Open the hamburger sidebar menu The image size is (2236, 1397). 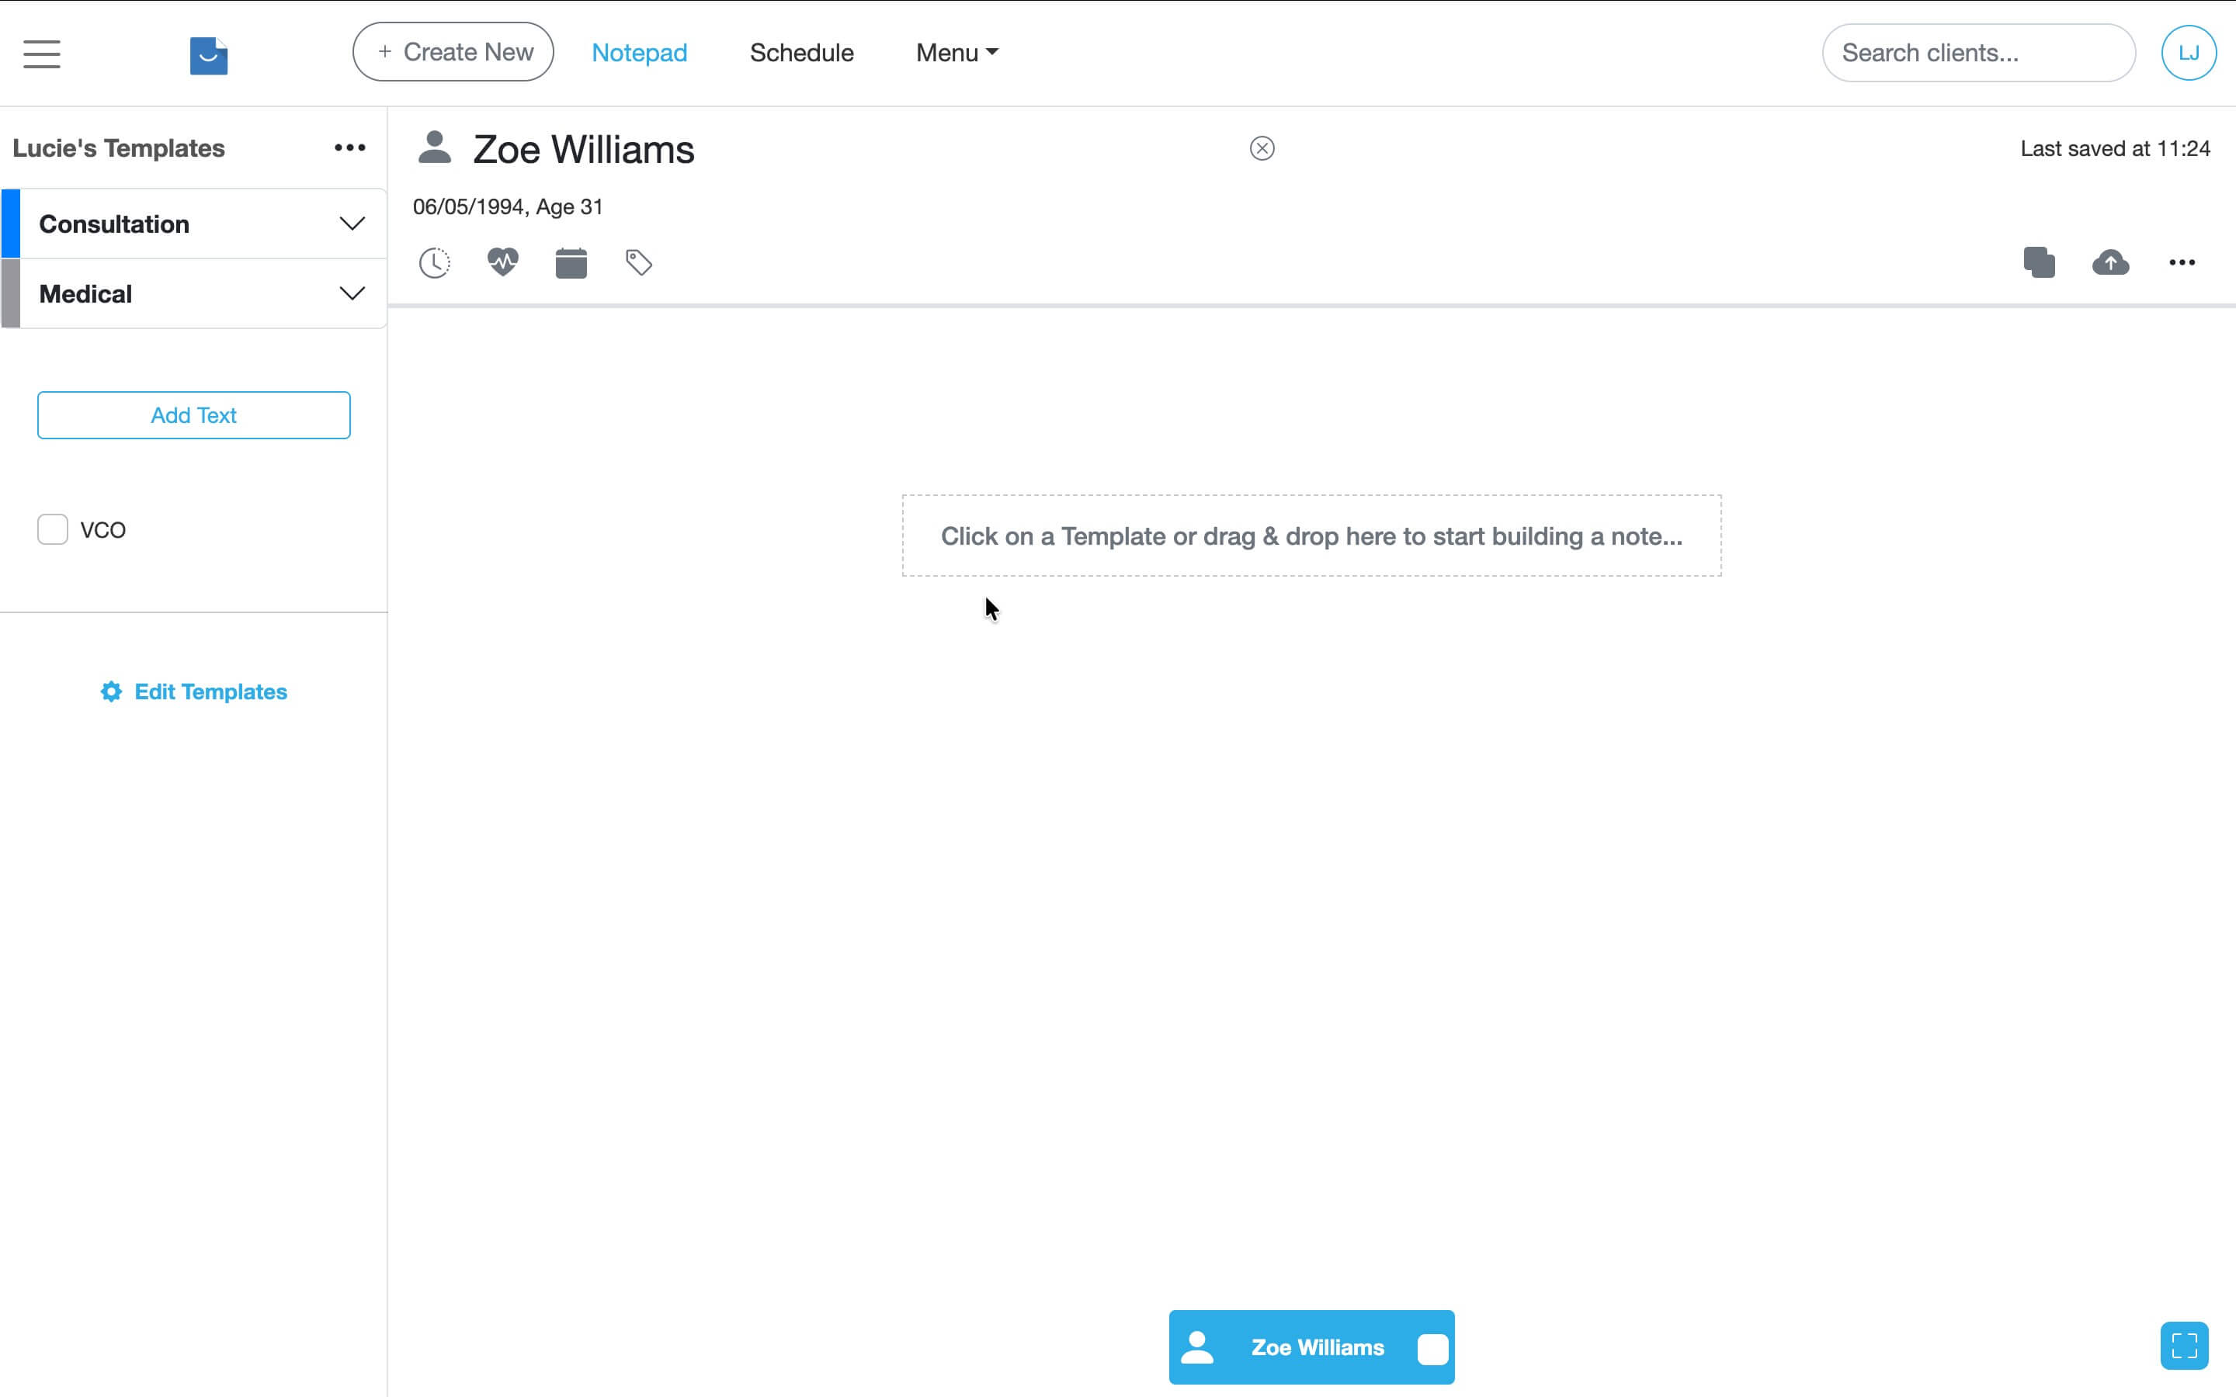pyautogui.click(x=42, y=54)
